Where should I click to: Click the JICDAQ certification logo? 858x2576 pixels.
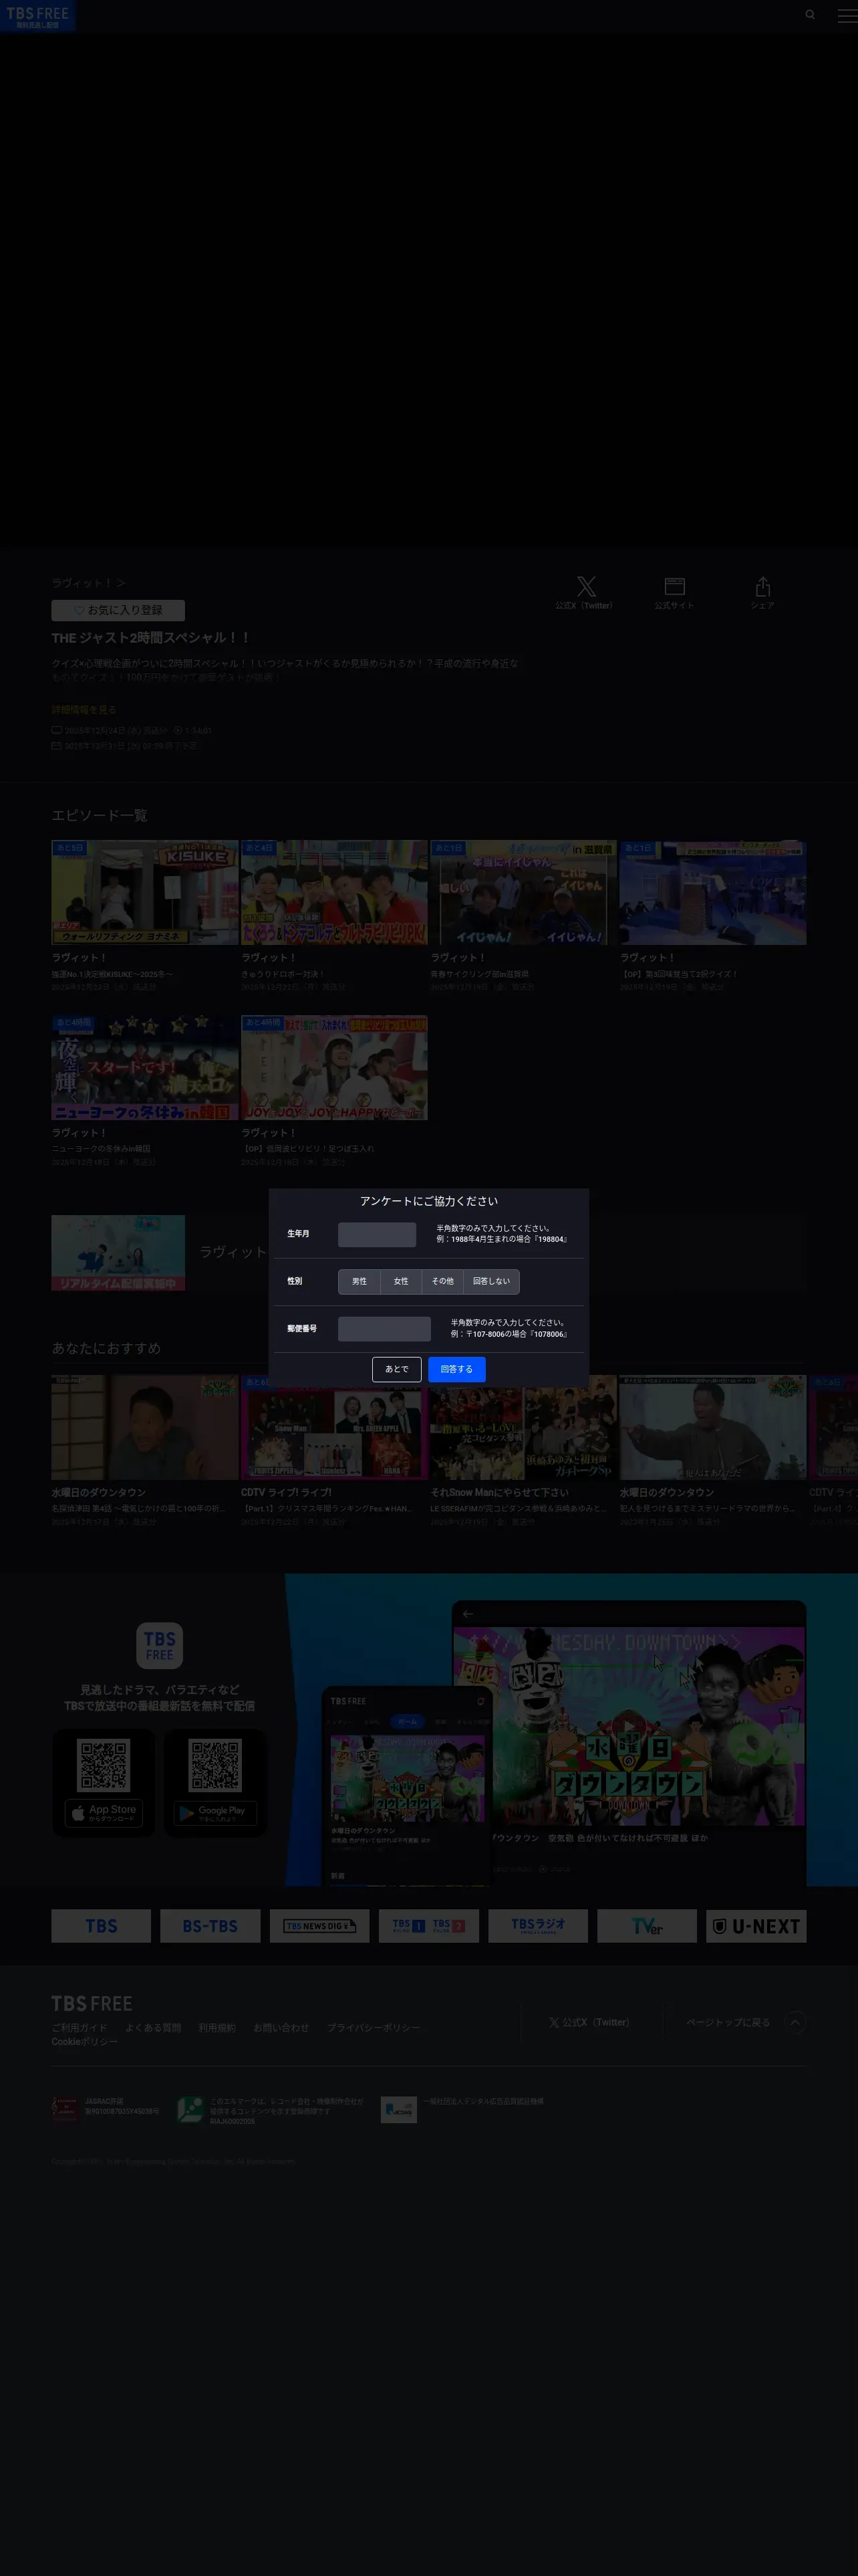[x=398, y=2109]
